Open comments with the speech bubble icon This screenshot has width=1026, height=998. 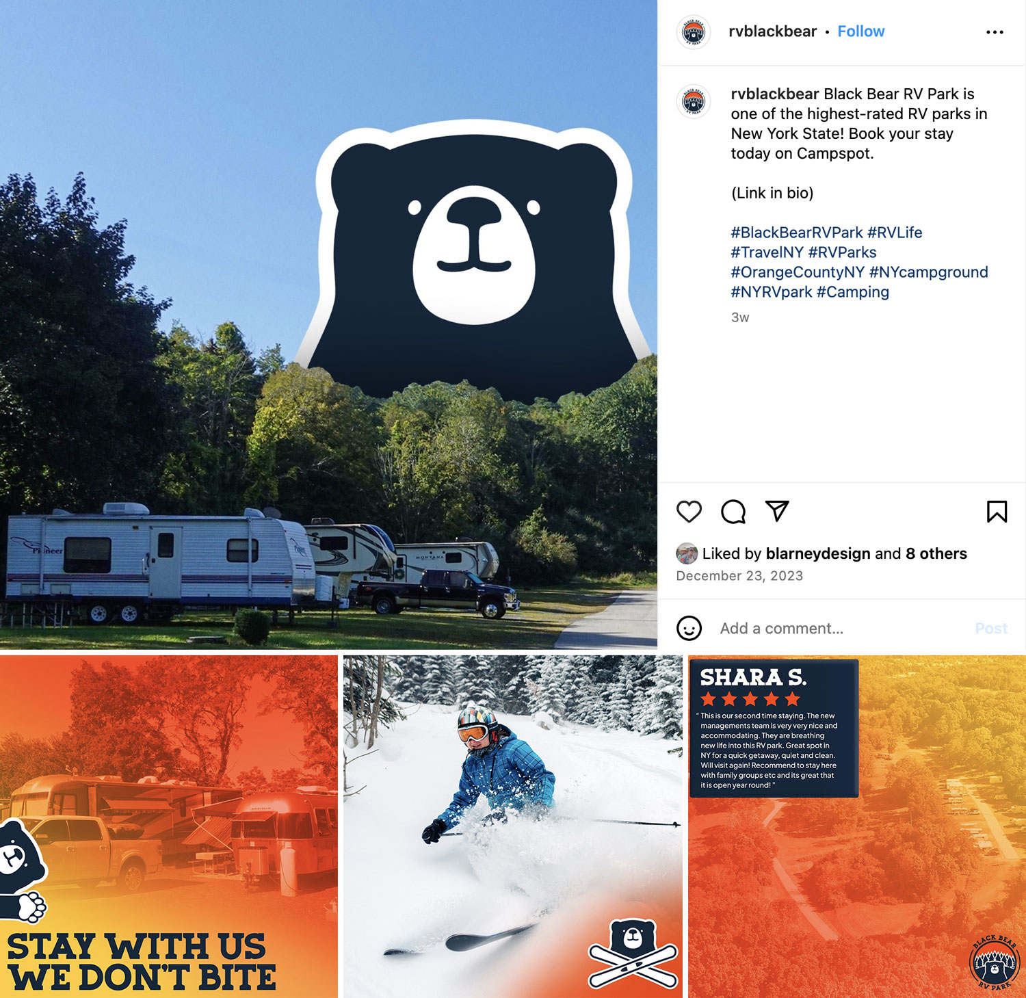coord(733,512)
